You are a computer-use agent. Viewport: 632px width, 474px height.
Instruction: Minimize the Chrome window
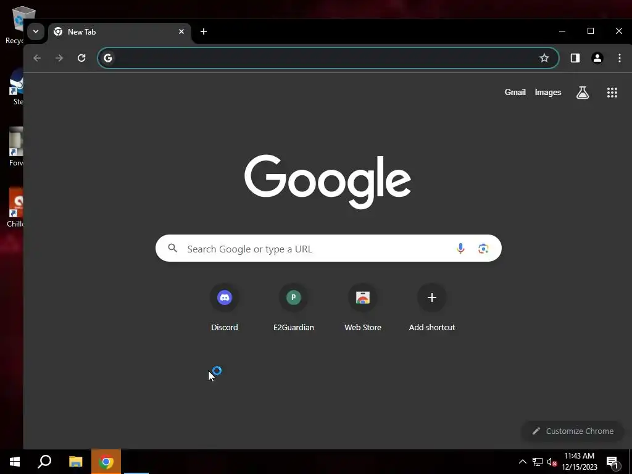coord(562,31)
